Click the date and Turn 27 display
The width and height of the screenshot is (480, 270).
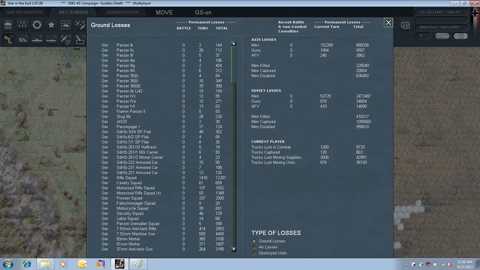coord(441,12)
